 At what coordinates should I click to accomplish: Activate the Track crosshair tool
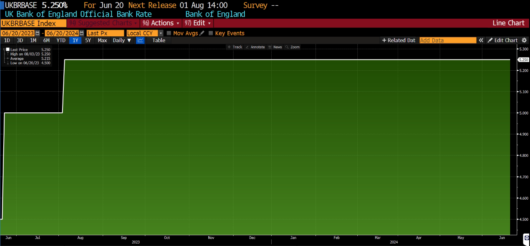[x=235, y=47]
